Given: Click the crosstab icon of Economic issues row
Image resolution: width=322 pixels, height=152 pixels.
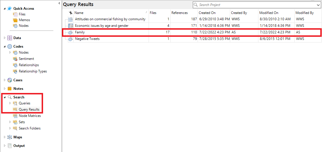Looking at the screenshot, I should [70, 26].
